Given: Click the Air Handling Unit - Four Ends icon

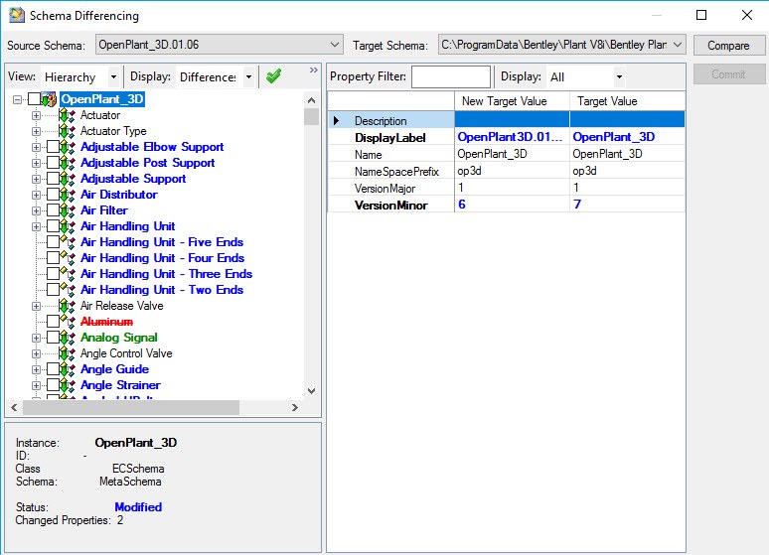Looking at the screenshot, I should tap(67, 258).
